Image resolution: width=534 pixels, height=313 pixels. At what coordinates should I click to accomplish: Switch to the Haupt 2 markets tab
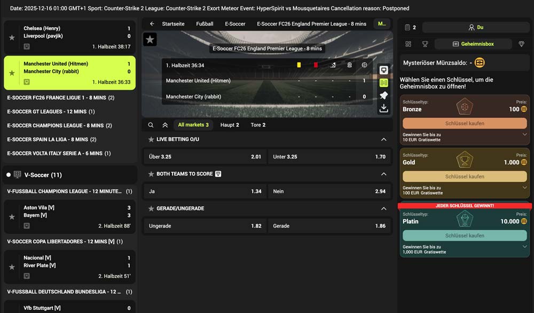229,124
